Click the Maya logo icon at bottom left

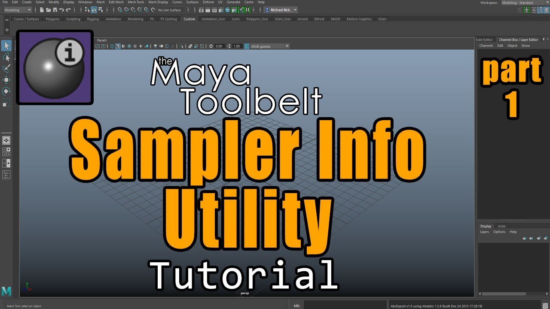point(6,291)
